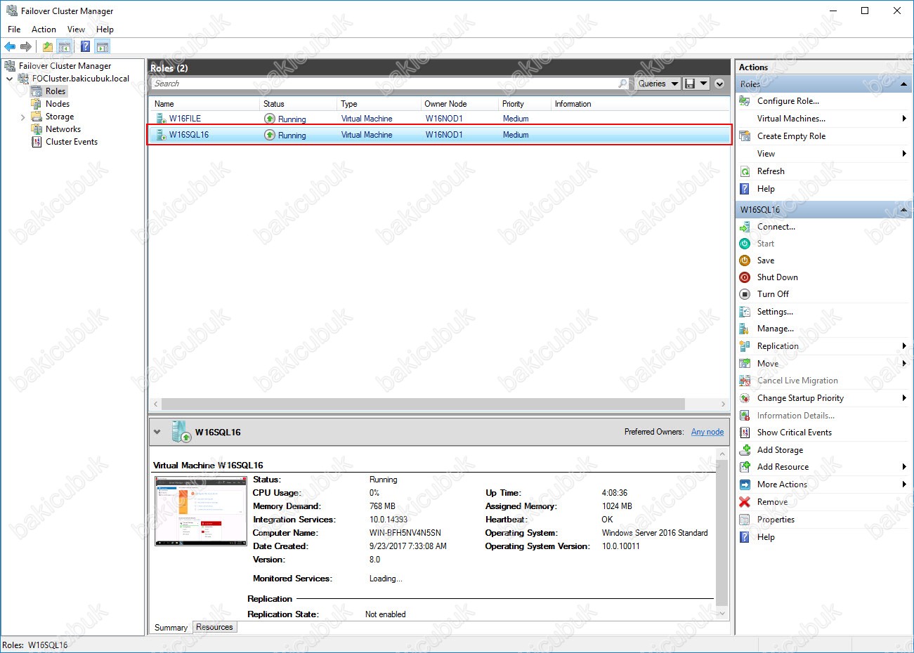This screenshot has width=914, height=653.
Task: Sort by the Priority column header
Action: [x=525, y=104]
